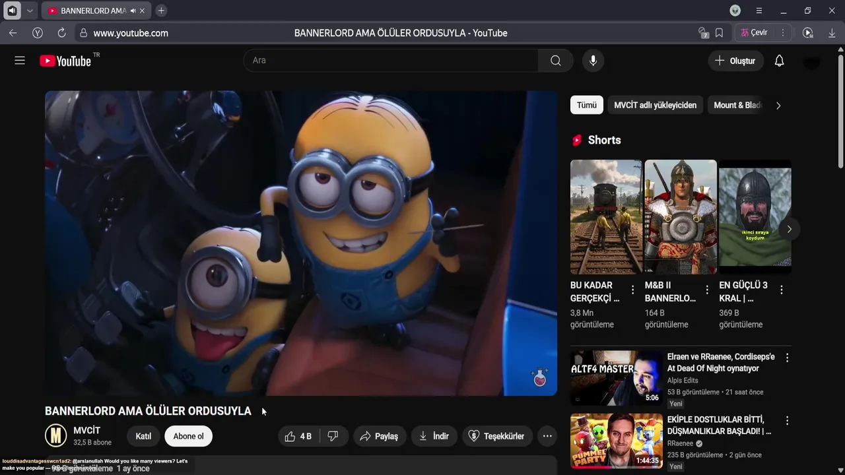Viewport: 845px width, 475px height.
Task: Click the page vertical scrollbar
Action: click(x=840, y=112)
